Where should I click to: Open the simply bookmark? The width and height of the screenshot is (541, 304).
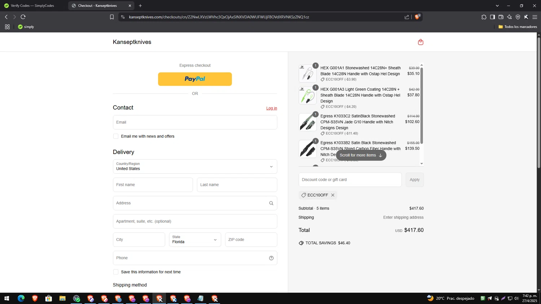(x=26, y=27)
